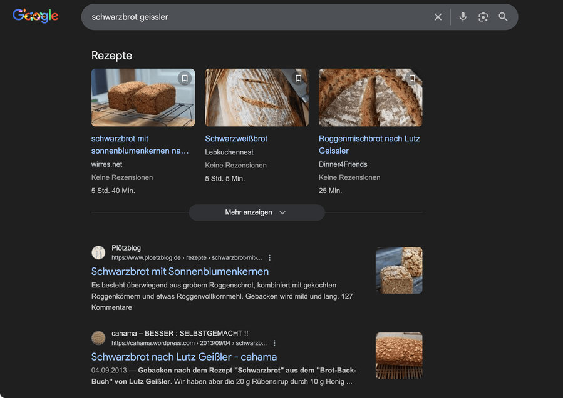Save the wirres.net recipe with the bookmark icon
563x398 pixels.
(184, 77)
